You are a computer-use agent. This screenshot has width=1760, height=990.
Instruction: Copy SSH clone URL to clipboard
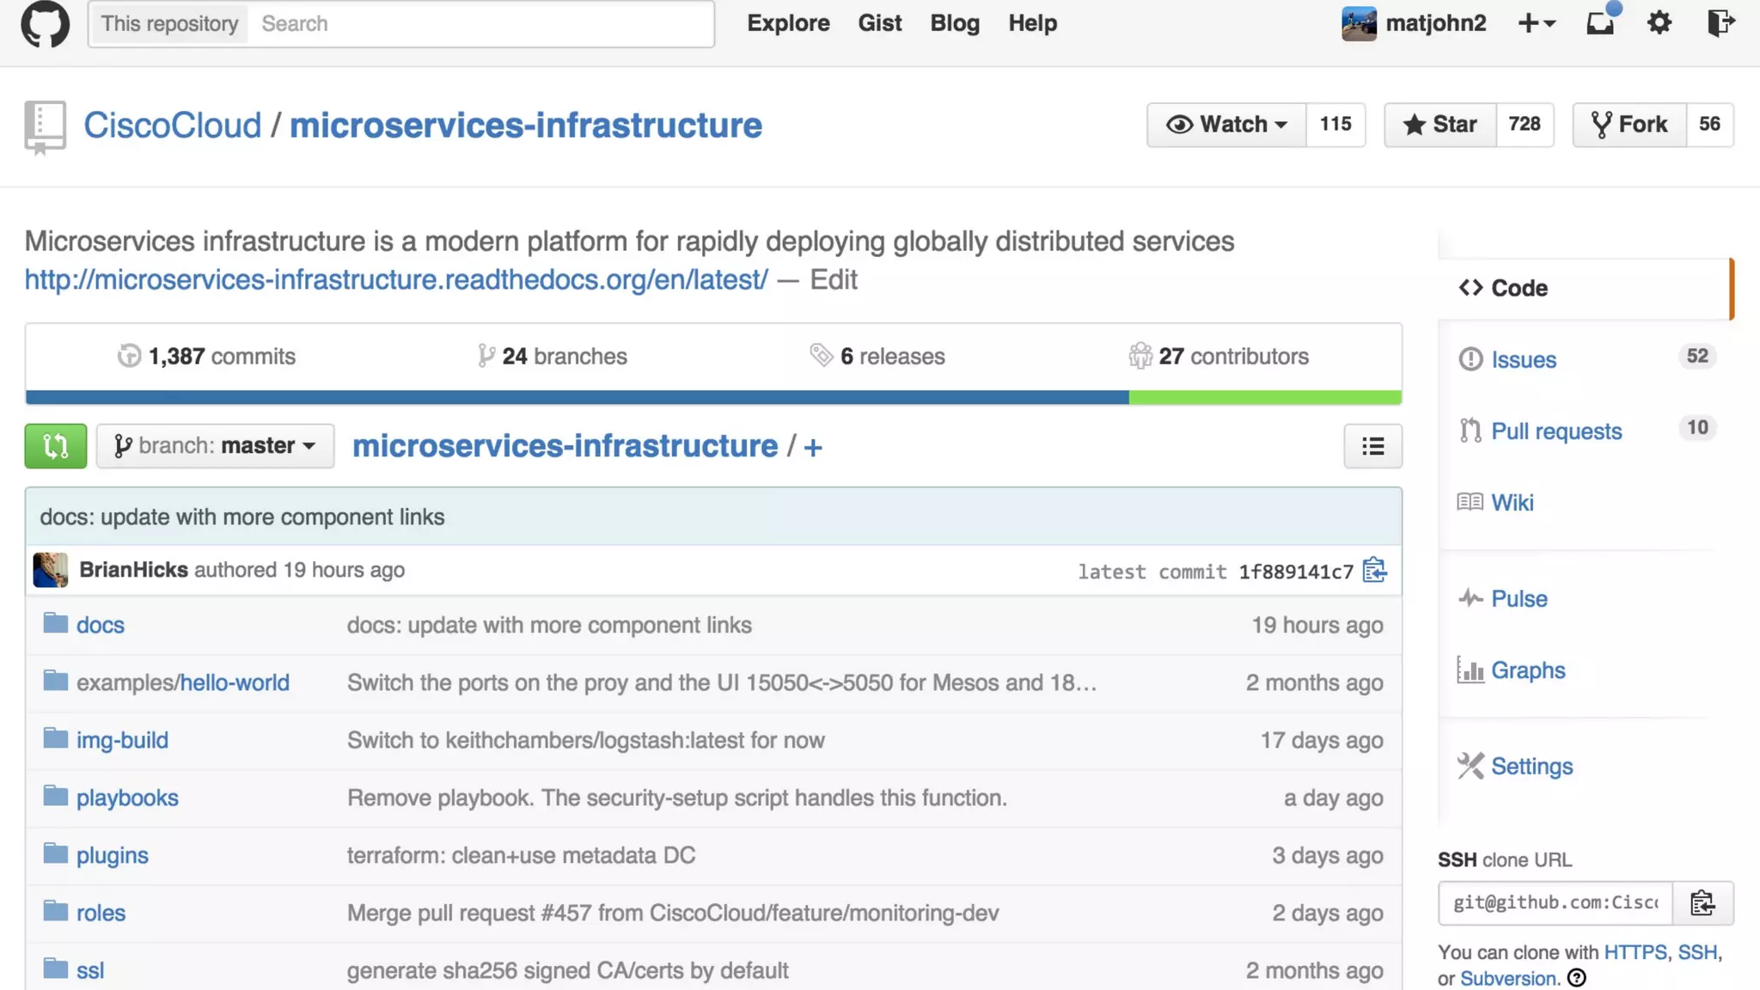coord(1702,903)
